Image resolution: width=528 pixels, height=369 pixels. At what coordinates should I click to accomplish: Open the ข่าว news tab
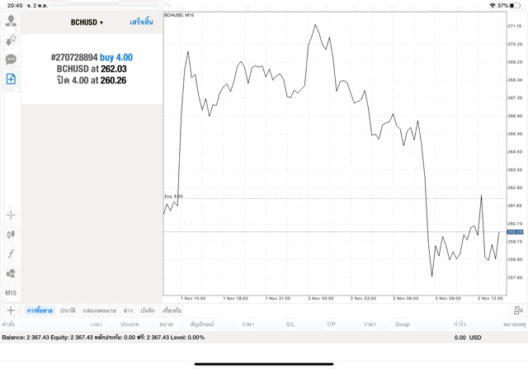coord(128,310)
